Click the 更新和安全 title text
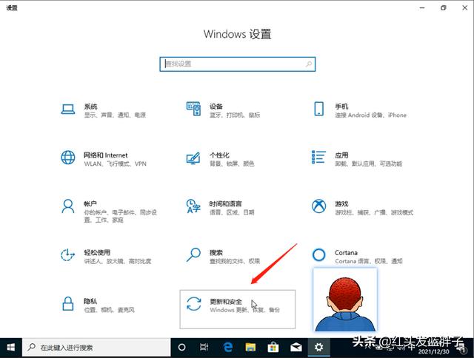Screen dimensions: 474x358 pos(226,301)
